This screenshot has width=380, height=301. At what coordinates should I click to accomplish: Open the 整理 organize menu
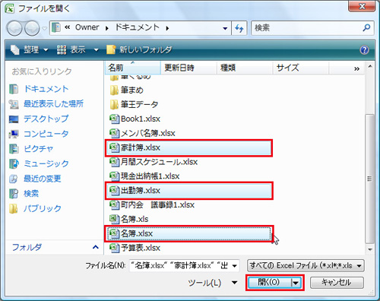click(x=29, y=49)
